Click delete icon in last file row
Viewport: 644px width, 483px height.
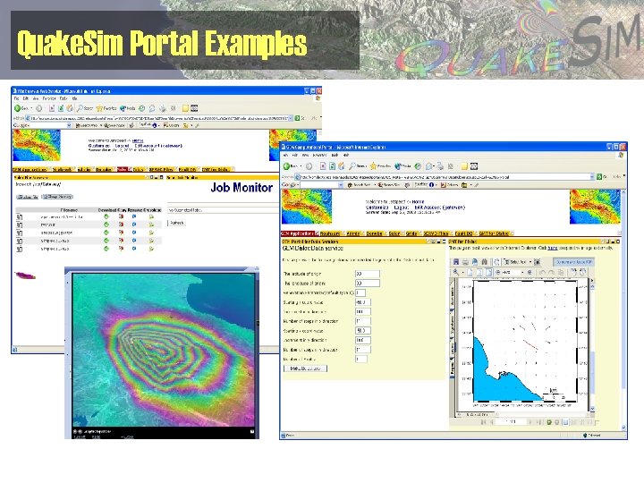click(x=151, y=249)
